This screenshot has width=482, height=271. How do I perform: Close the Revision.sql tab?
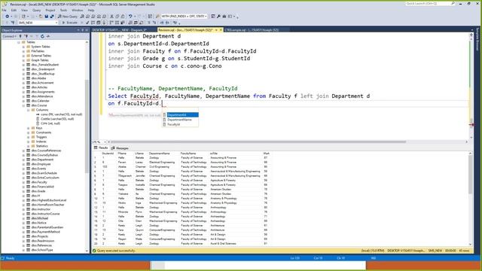point(221,30)
